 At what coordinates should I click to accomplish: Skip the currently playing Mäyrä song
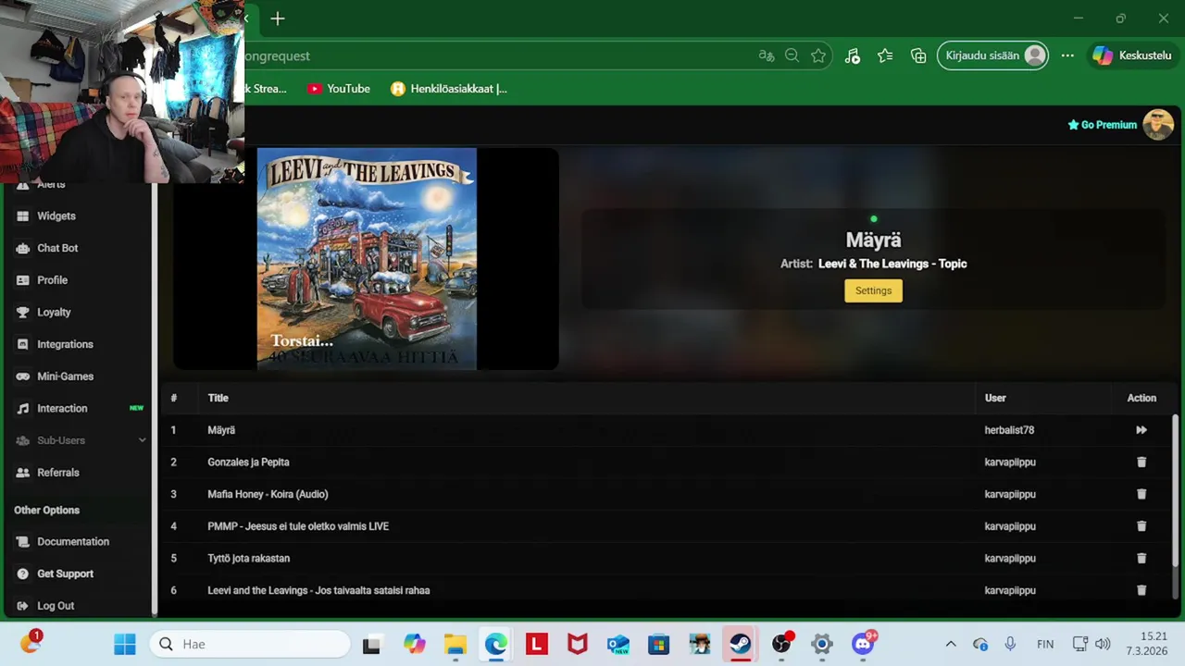pos(1141,430)
